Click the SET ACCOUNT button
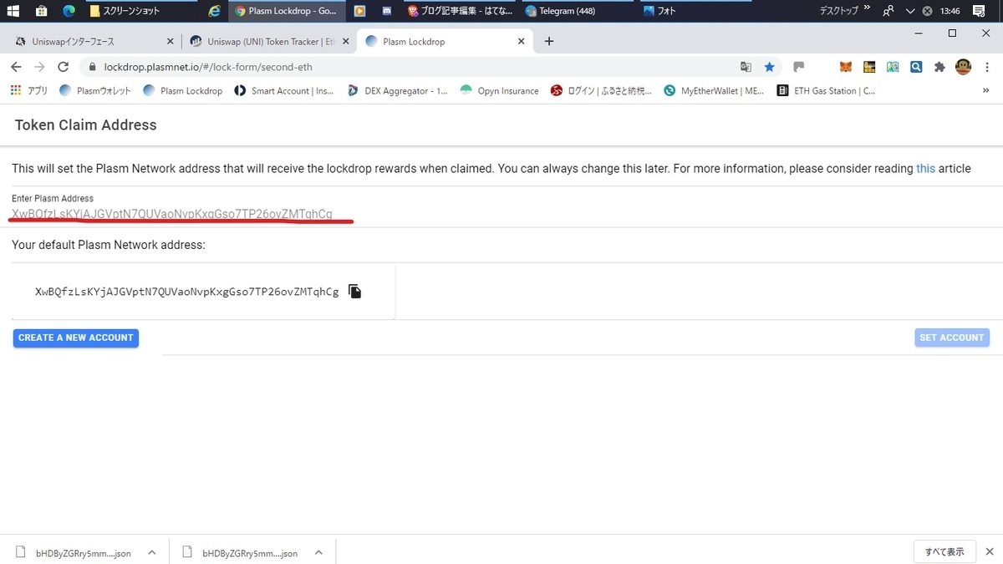Viewport: 1003px width, 564px height. point(952,338)
